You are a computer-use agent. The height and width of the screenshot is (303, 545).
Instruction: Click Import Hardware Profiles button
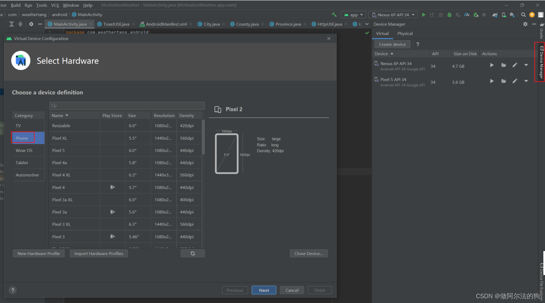99,253
